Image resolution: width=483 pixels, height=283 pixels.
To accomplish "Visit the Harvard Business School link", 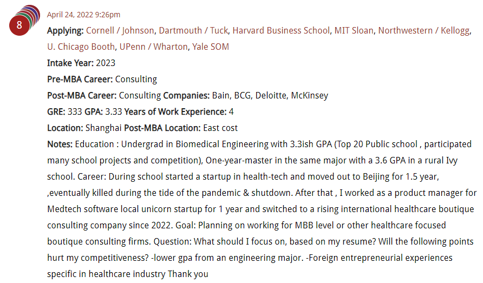I will point(281,30).
